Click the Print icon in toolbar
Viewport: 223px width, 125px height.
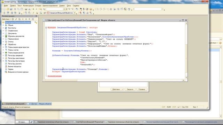(x=26, y=9)
